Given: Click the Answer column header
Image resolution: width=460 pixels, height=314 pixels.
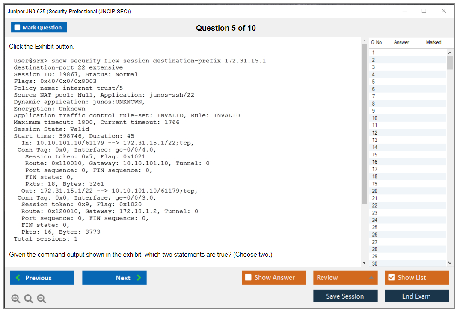Looking at the screenshot, I should point(401,42).
